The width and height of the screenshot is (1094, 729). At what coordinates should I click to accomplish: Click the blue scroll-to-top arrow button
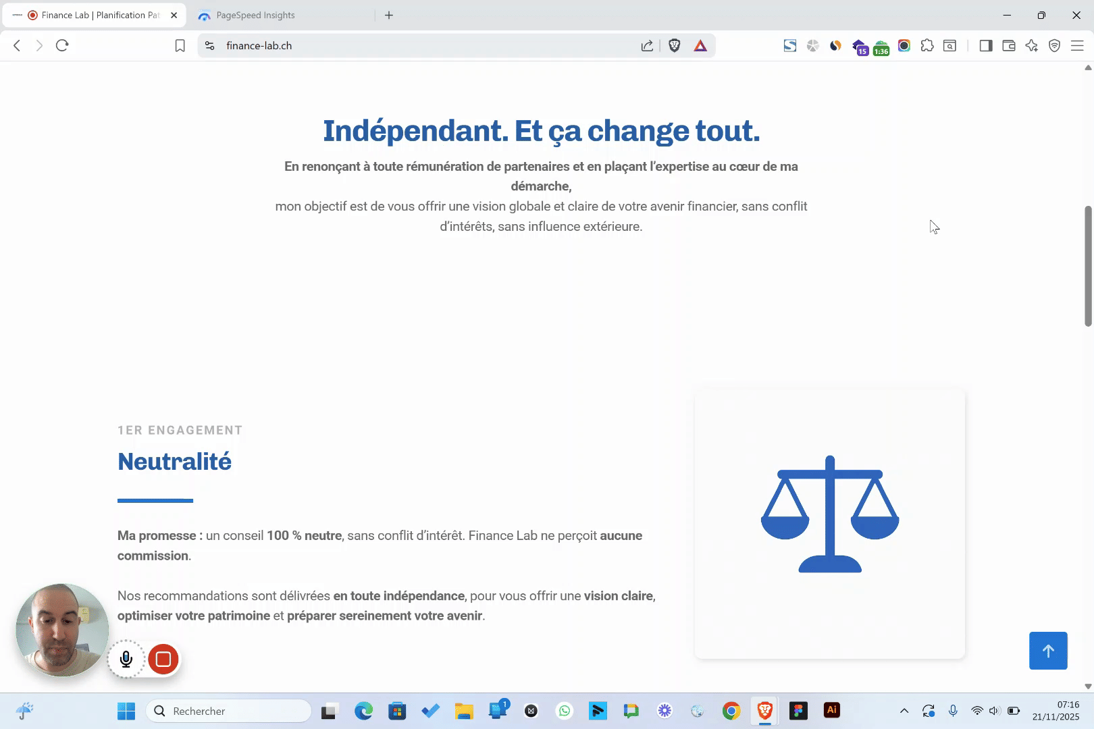coord(1048,651)
